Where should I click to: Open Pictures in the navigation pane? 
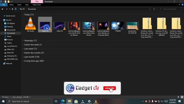pos(8,40)
